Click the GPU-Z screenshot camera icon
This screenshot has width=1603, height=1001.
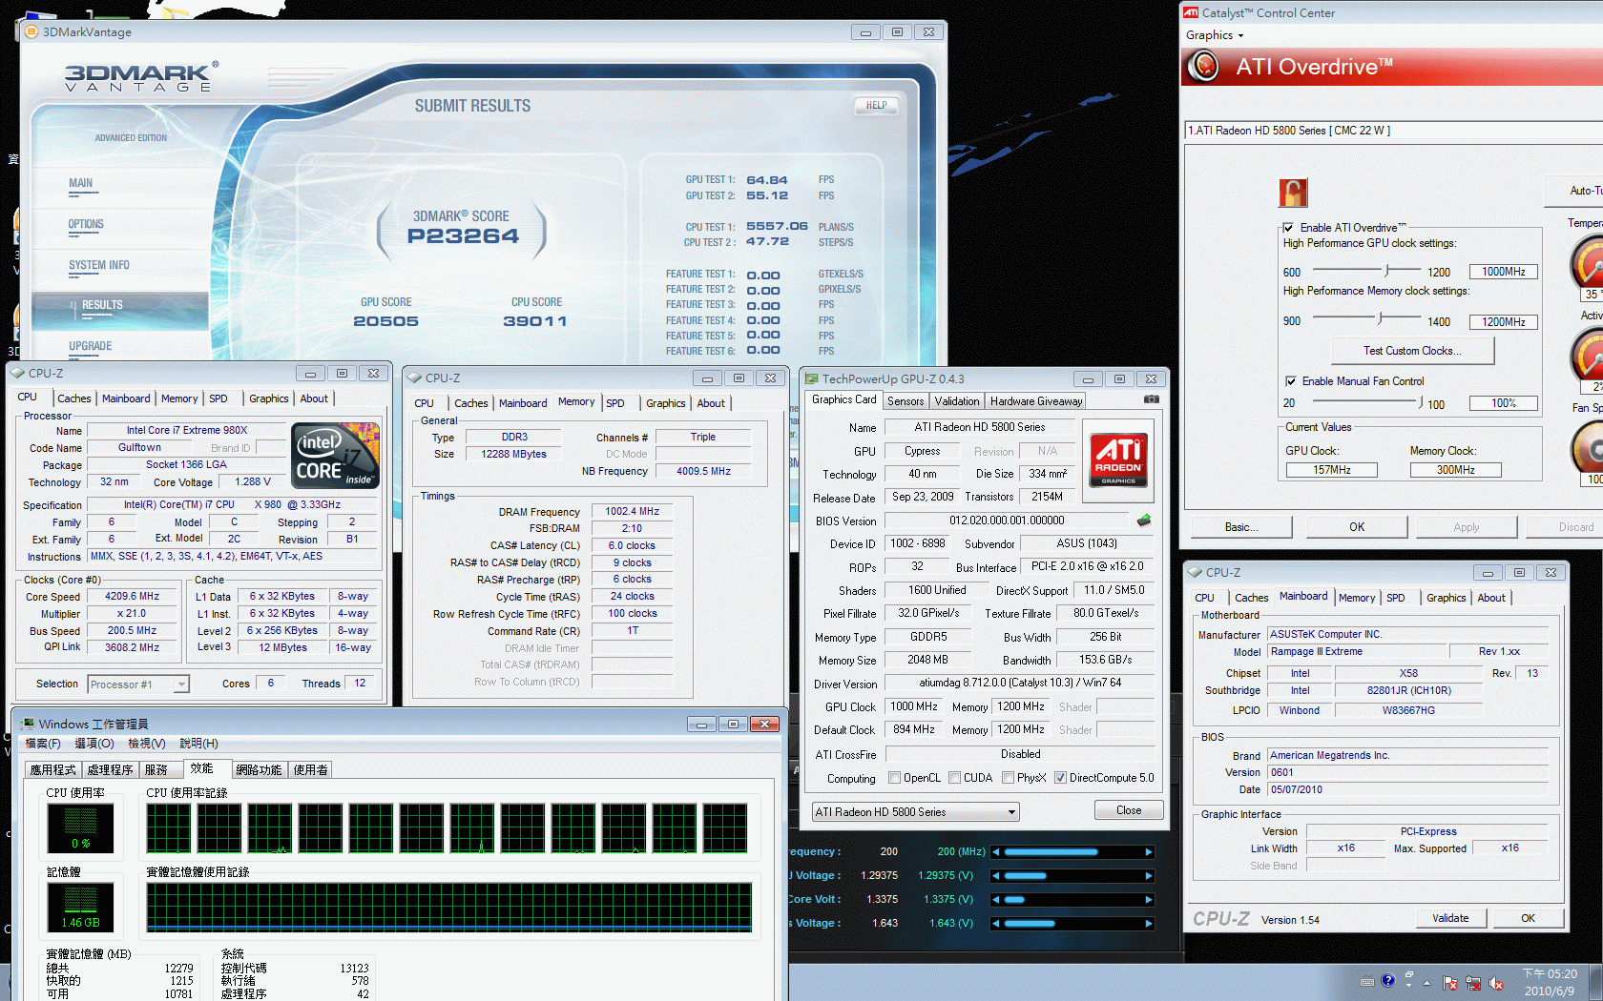tap(1152, 399)
